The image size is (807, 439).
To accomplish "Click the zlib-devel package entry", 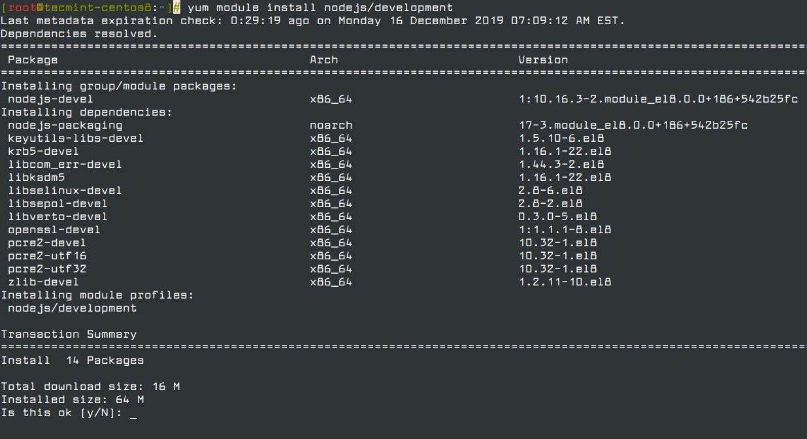I will point(43,282).
